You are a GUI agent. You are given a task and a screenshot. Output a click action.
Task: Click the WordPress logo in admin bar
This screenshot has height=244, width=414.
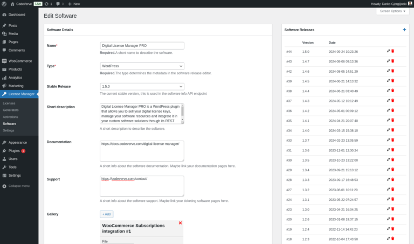tap(4, 3)
